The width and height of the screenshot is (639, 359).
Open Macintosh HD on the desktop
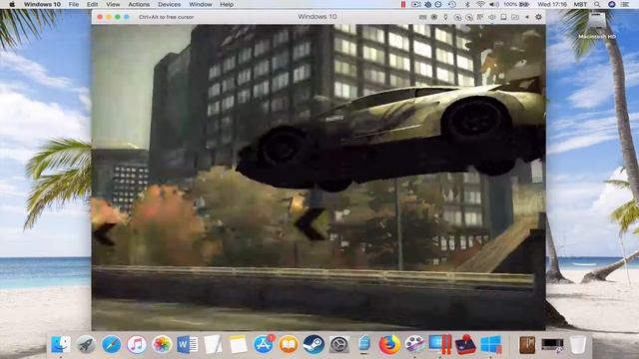597,25
